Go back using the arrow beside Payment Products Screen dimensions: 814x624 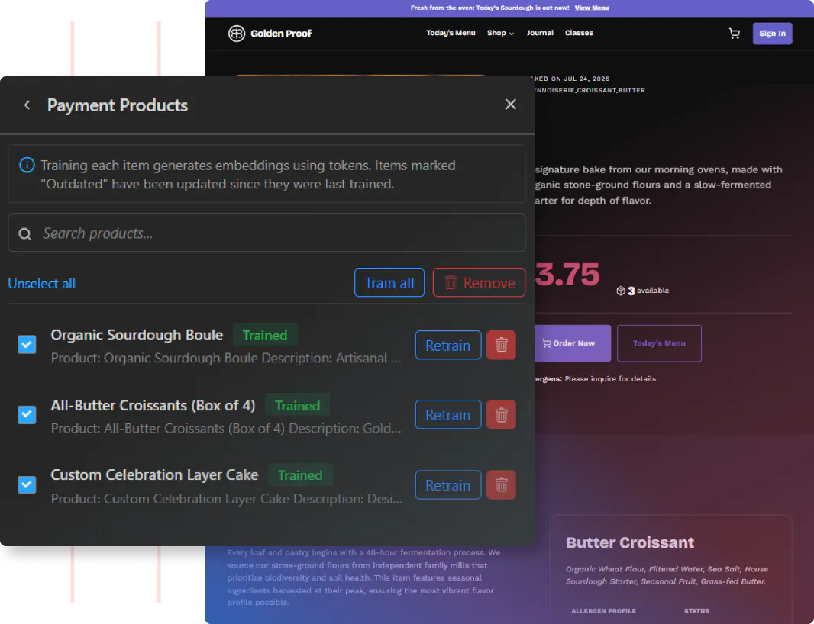tap(27, 105)
